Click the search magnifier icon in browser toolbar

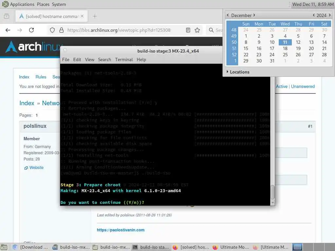point(211,30)
